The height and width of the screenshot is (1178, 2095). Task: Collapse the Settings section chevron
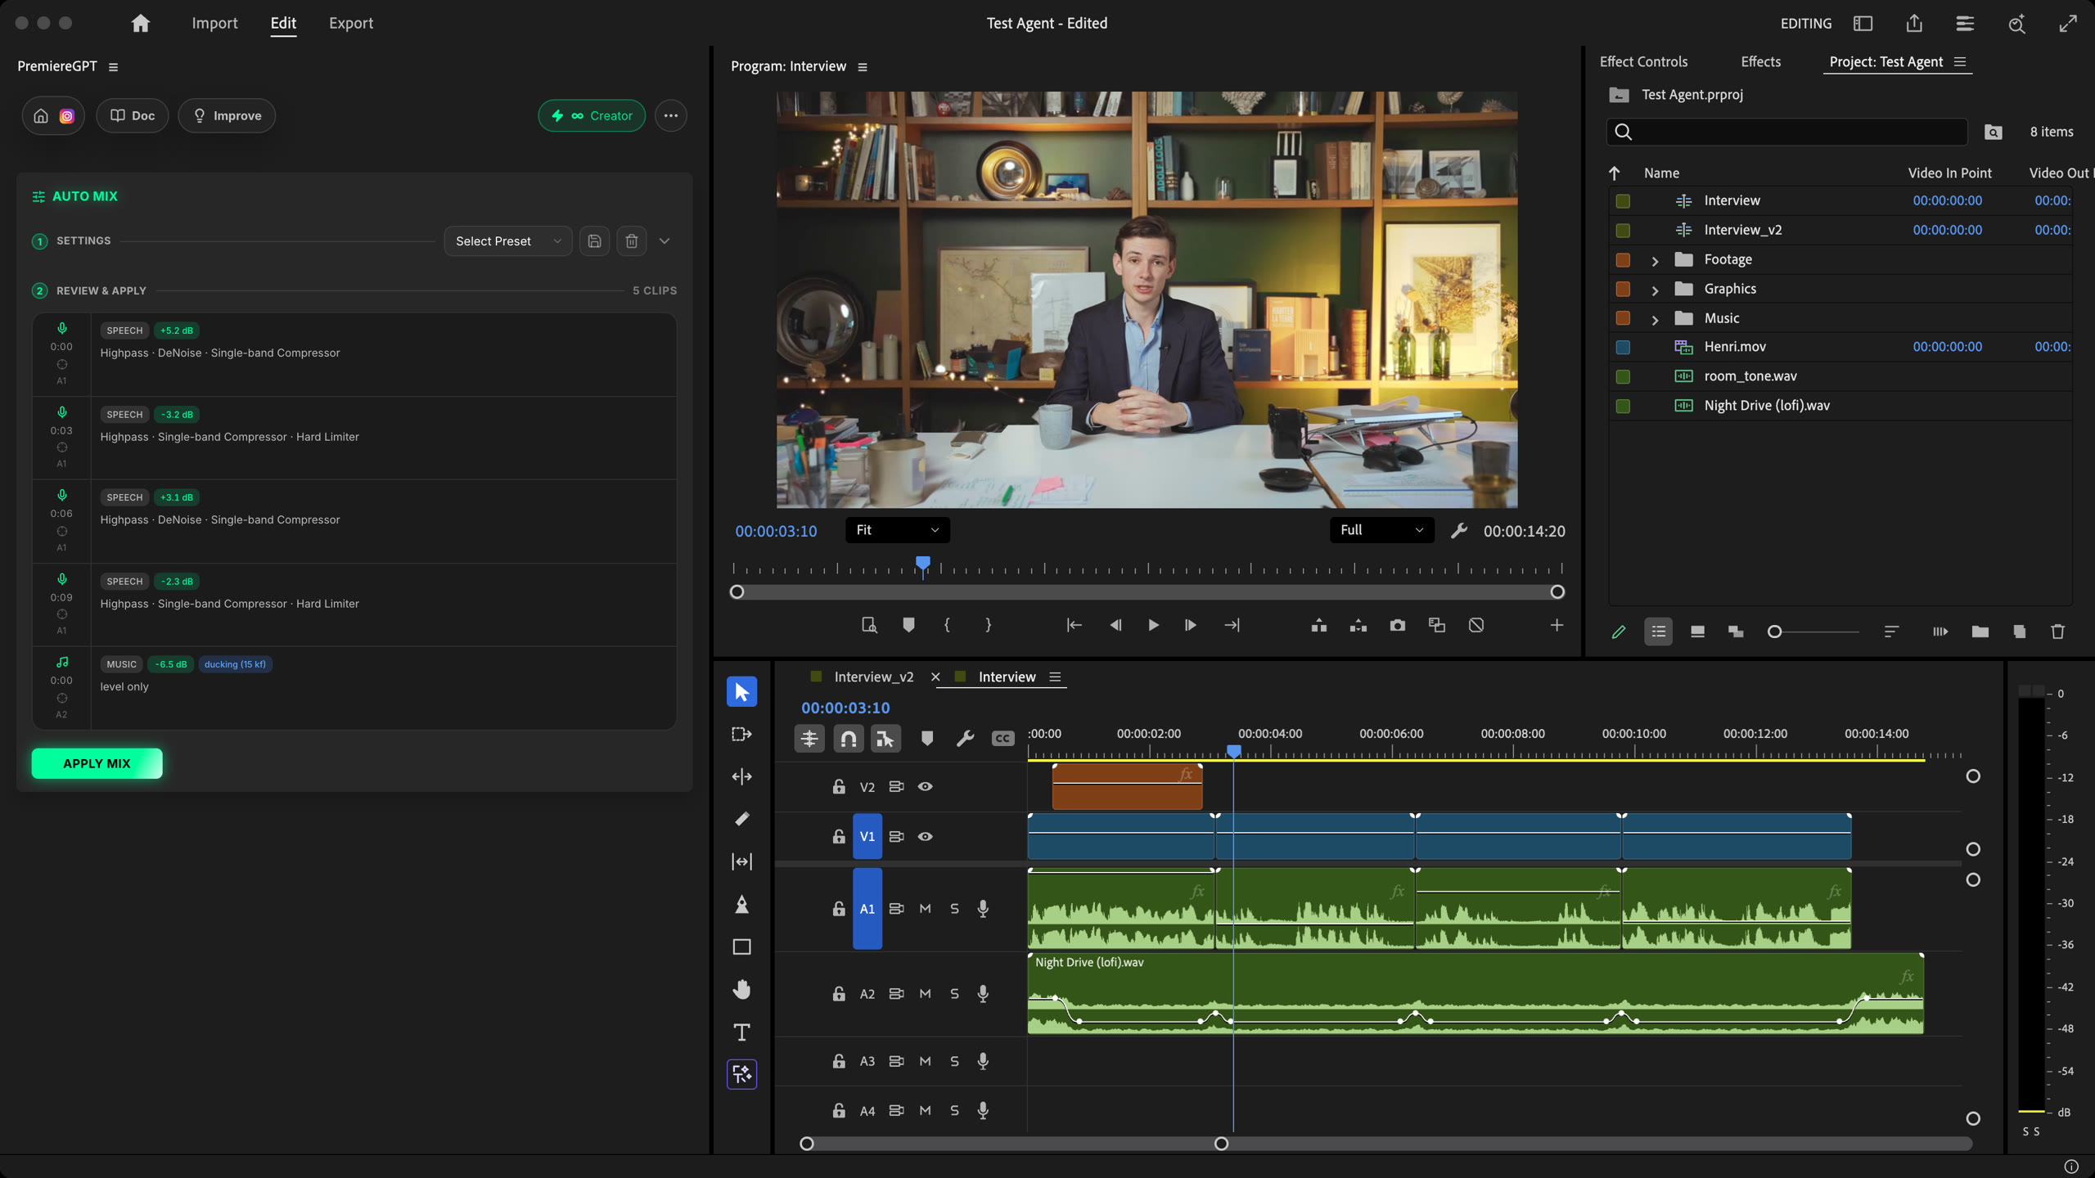(665, 241)
